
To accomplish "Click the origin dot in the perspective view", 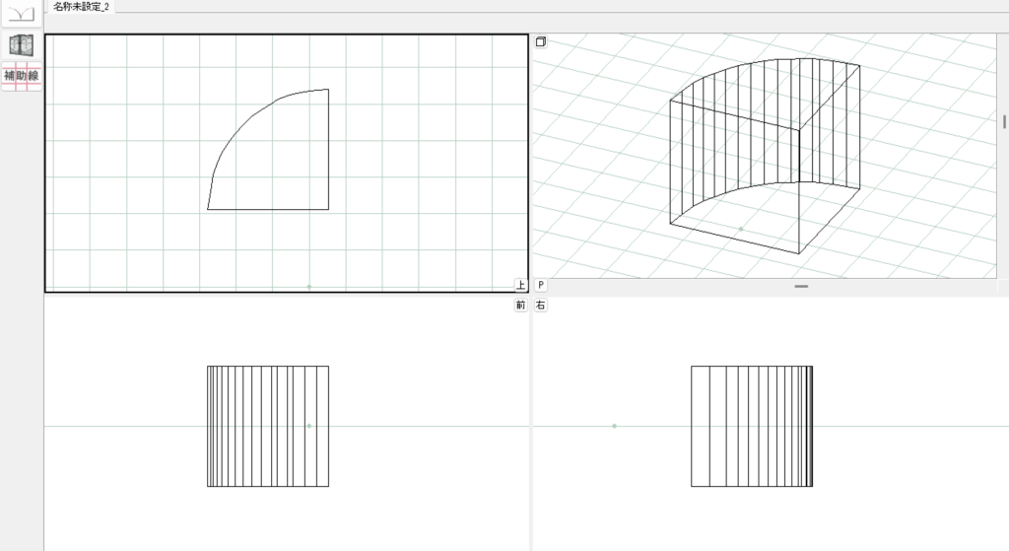I will tap(741, 229).
